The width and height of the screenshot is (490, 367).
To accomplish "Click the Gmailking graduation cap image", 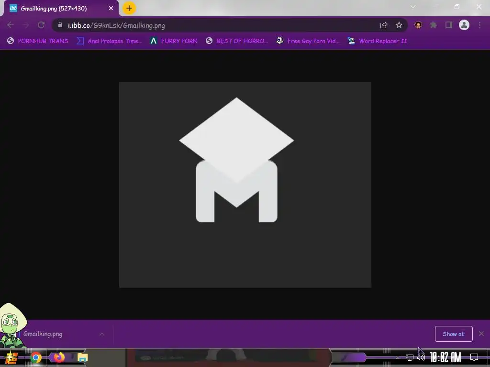I will (x=245, y=185).
